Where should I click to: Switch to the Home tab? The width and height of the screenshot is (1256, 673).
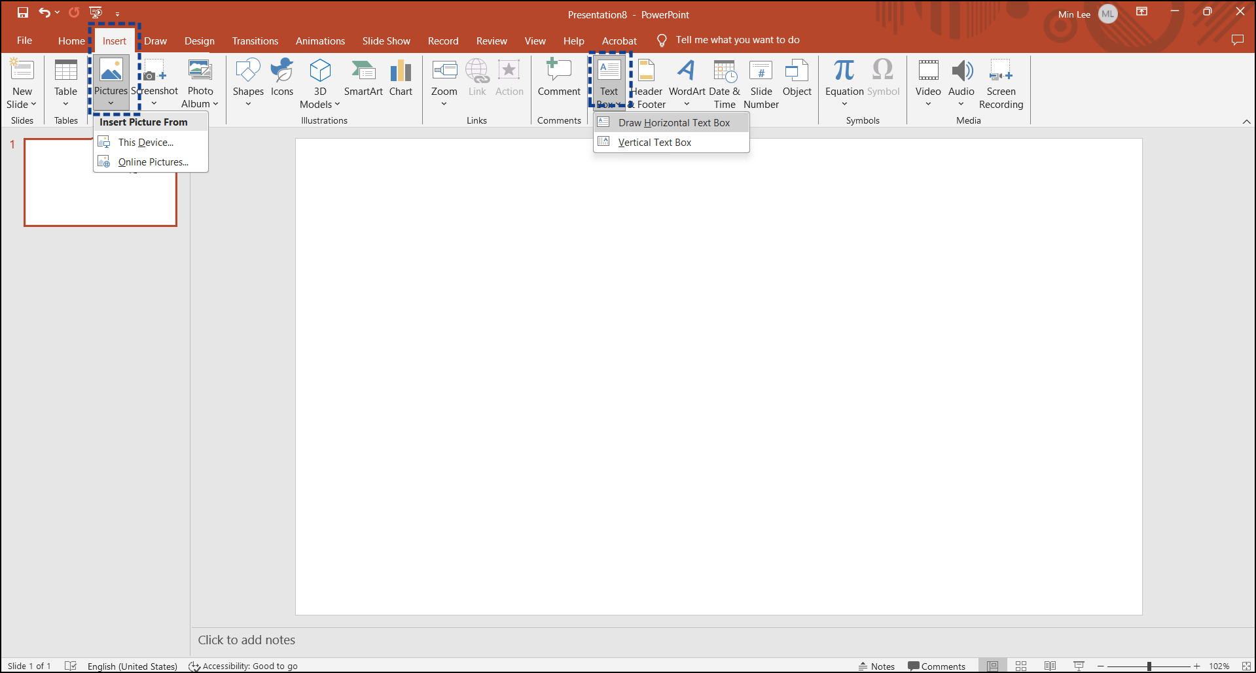[x=71, y=41]
